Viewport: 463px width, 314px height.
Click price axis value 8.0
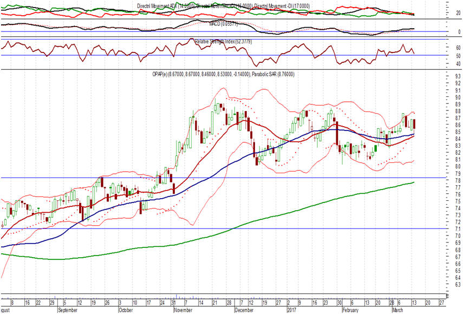[458, 166]
